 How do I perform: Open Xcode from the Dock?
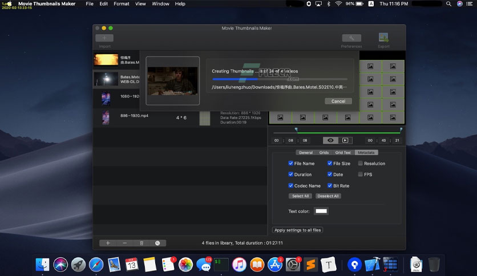coord(373,265)
